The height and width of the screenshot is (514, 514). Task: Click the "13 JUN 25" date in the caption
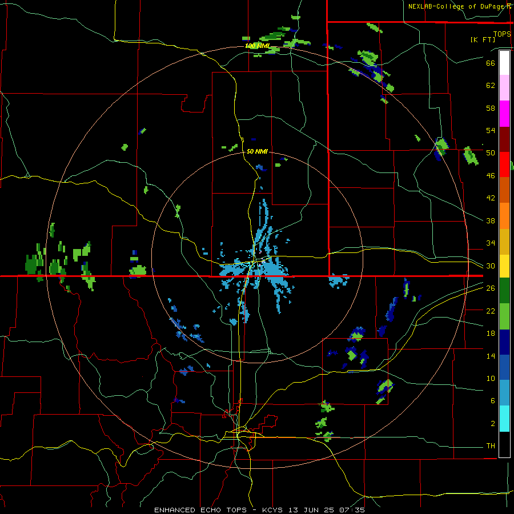(311, 510)
